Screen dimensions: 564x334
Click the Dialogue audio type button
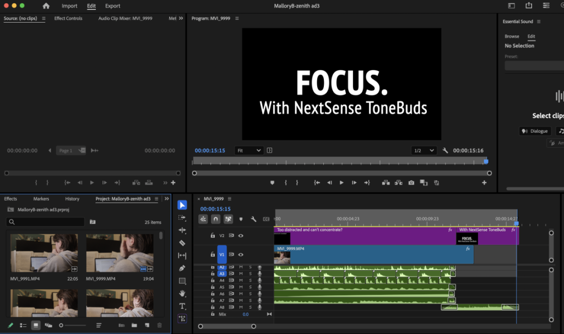coord(535,131)
